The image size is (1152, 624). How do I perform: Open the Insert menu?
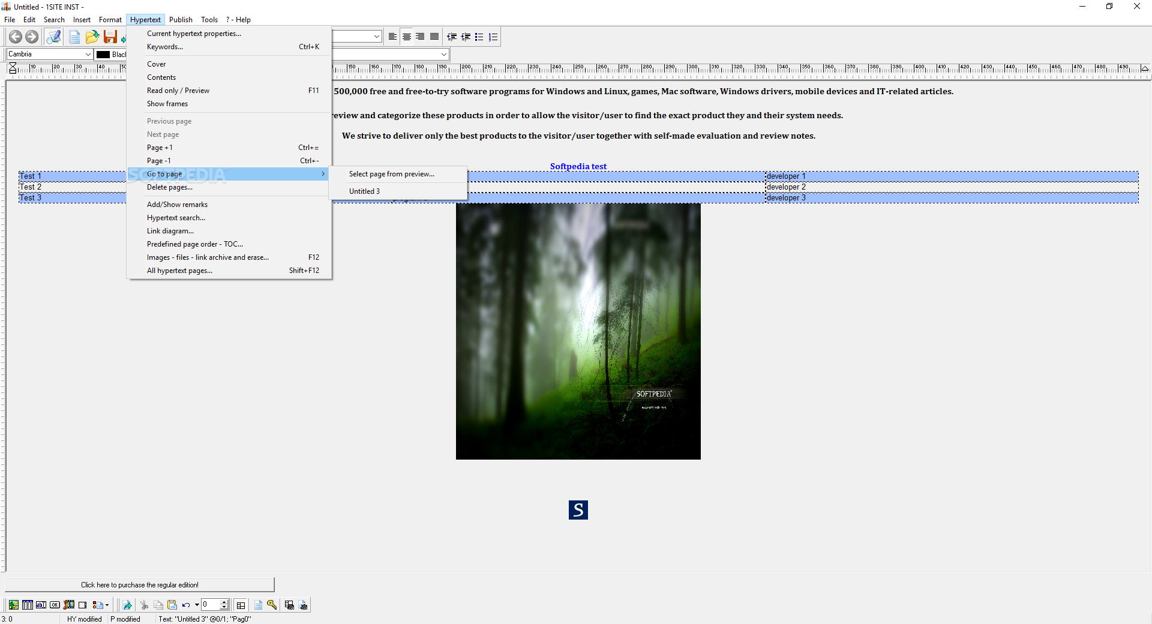coord(82,20)
